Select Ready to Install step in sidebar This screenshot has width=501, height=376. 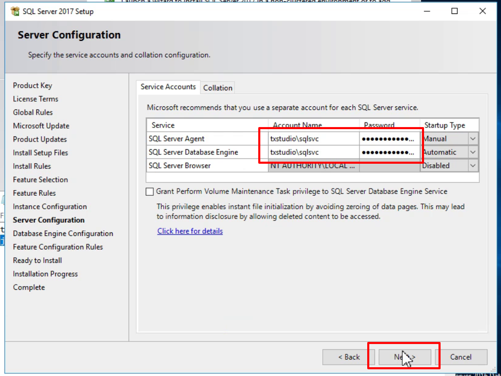click(37, 260)
